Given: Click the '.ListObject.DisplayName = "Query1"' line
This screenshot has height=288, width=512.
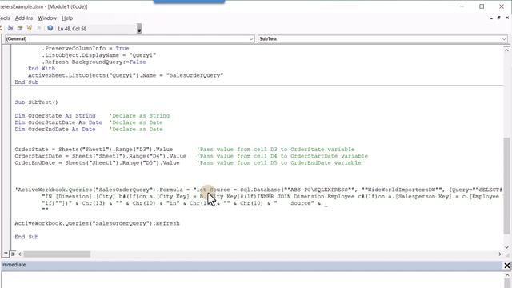Looking at the screenshot, I should 99,55.
